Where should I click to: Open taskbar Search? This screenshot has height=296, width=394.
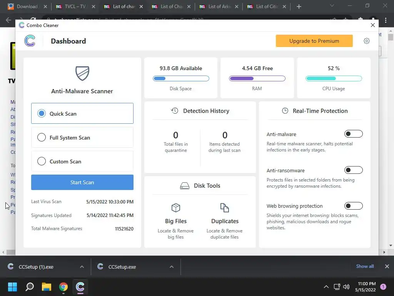pos(30,287)
